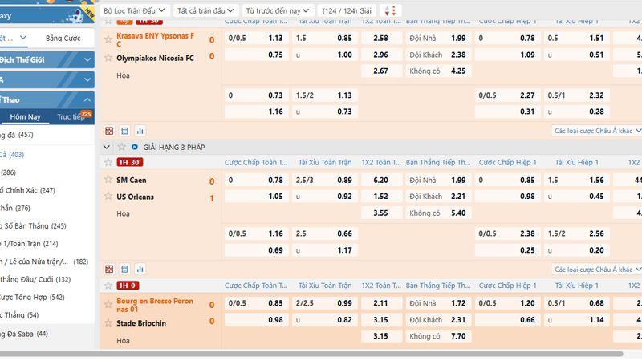Screen dimensions: 642x361
Task: Bet SM Caen over 2.5/3 odds 0.89
Action: 325,180
